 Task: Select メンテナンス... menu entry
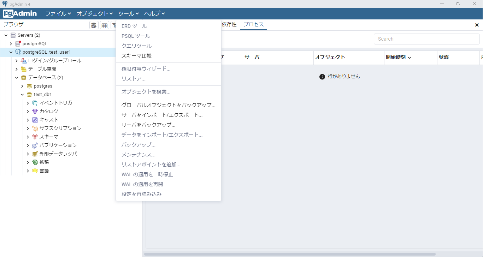169,155
